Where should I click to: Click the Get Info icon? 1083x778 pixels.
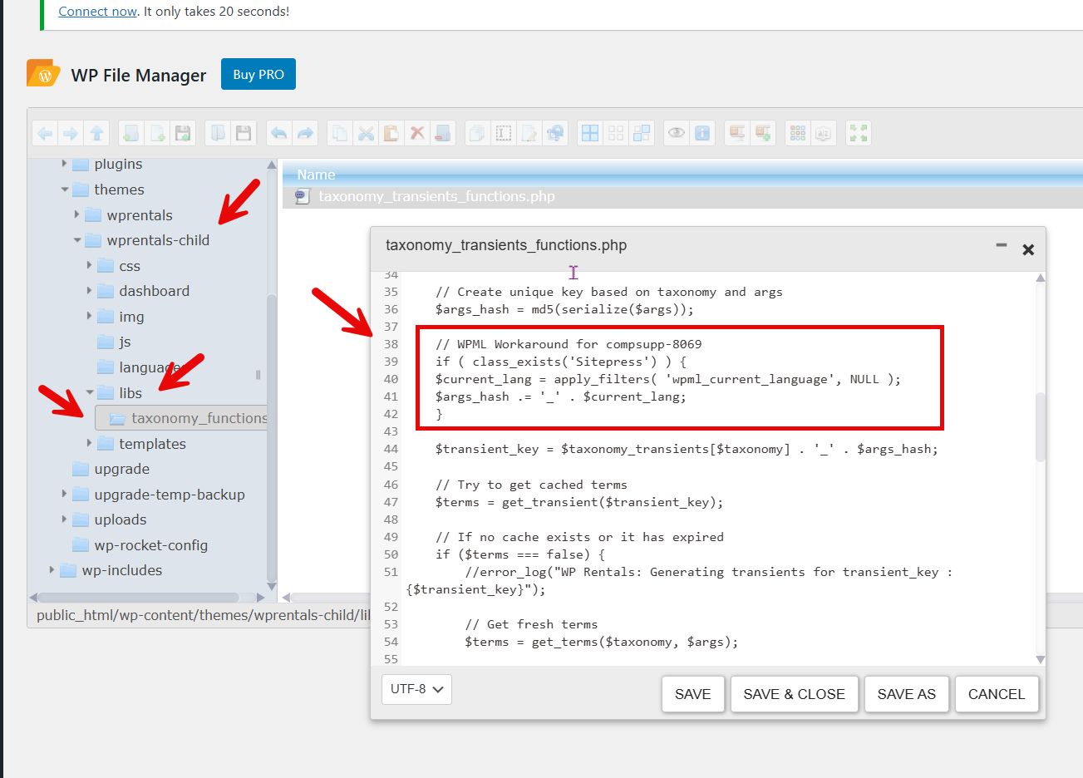[702, 133]
